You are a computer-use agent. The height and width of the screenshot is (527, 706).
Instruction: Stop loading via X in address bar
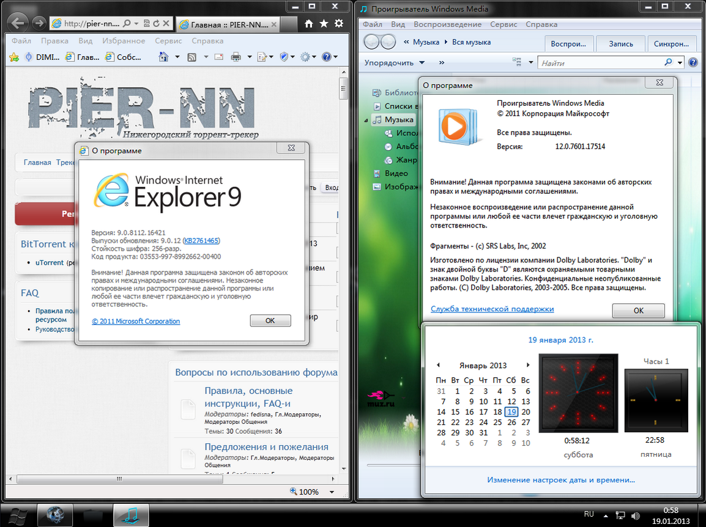coord(166,23)
